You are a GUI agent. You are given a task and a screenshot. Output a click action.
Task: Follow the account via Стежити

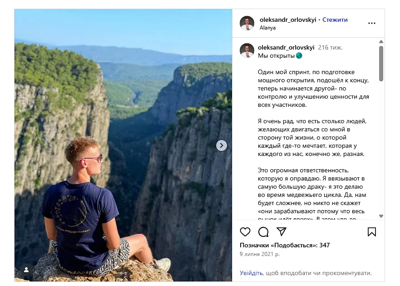[335, 20]
